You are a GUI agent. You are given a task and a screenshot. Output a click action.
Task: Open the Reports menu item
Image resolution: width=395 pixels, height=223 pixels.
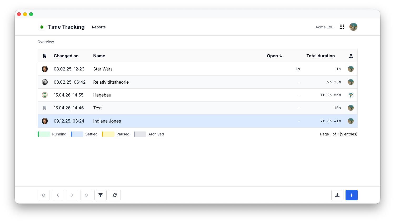click(x=99, y=27)
